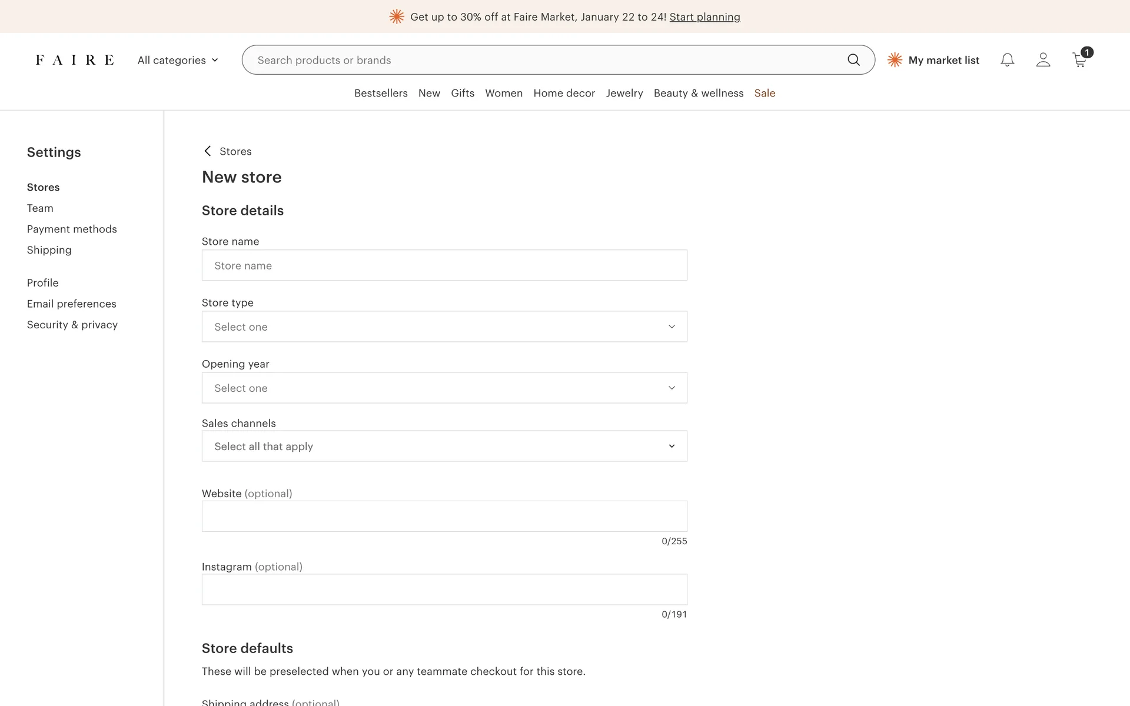The height and width of the screenshot is (706, 1130).
Task: Click the orange My market list starburst
Action: pos(895,60)
